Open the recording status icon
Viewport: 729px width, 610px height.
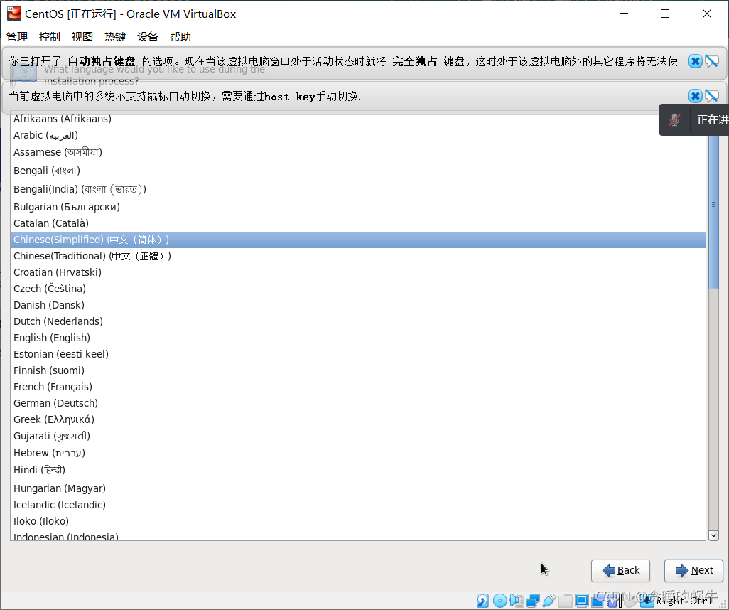coord(598,601)
